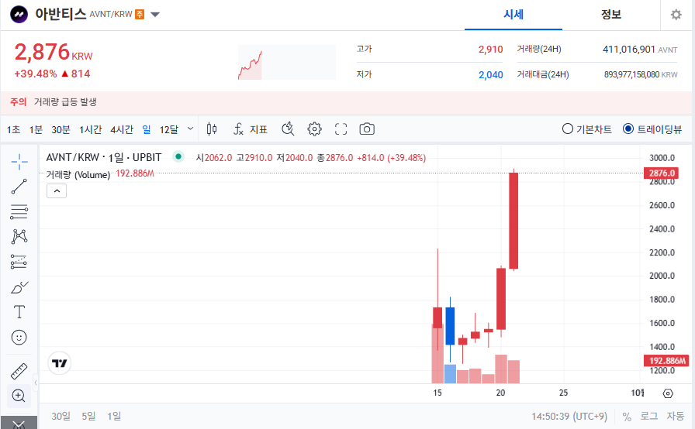The width and height of the screenshot is (695, 429).
Task: Select the crosshair cursor tool
Action: [x=19, y=162]
